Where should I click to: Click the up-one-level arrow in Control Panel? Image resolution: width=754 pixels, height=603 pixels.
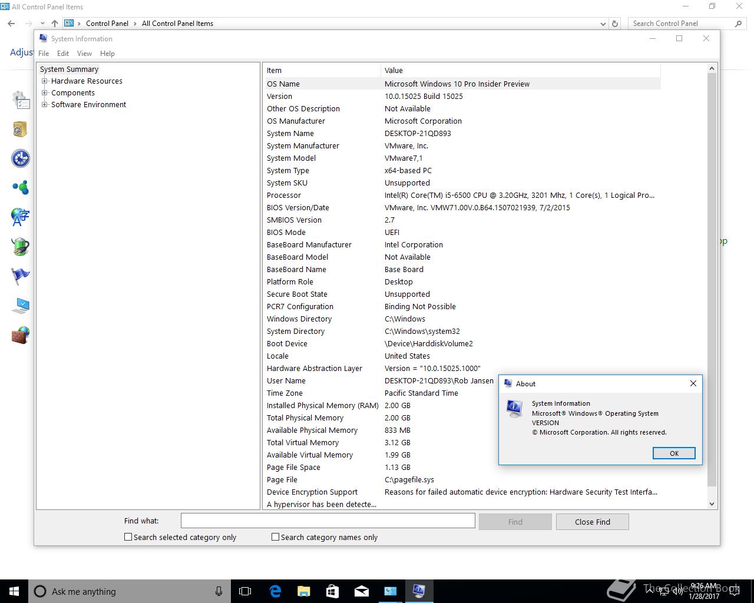tap(54, 24)
